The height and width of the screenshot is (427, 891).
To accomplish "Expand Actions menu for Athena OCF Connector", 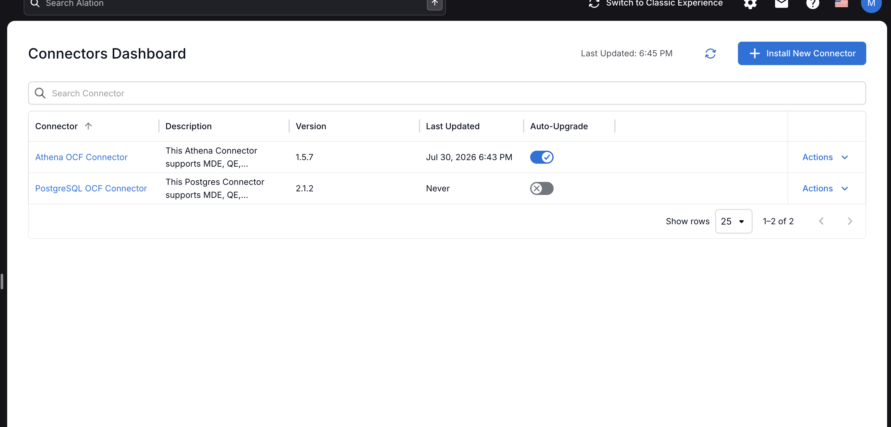I will click(x=825, y=157).
